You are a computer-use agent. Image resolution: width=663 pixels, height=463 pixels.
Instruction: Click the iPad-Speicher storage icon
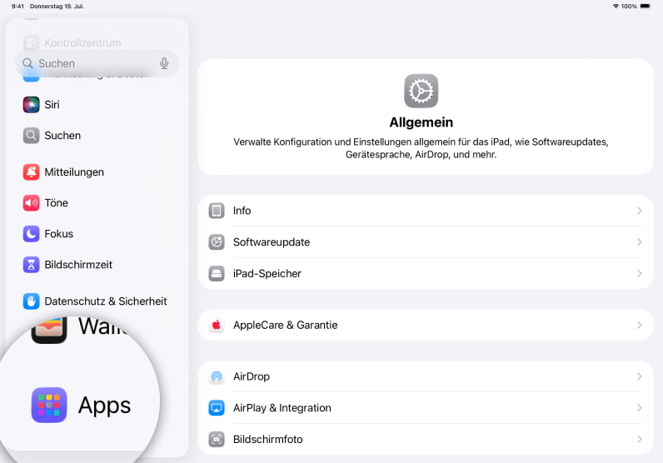click(x=217, y=273)
